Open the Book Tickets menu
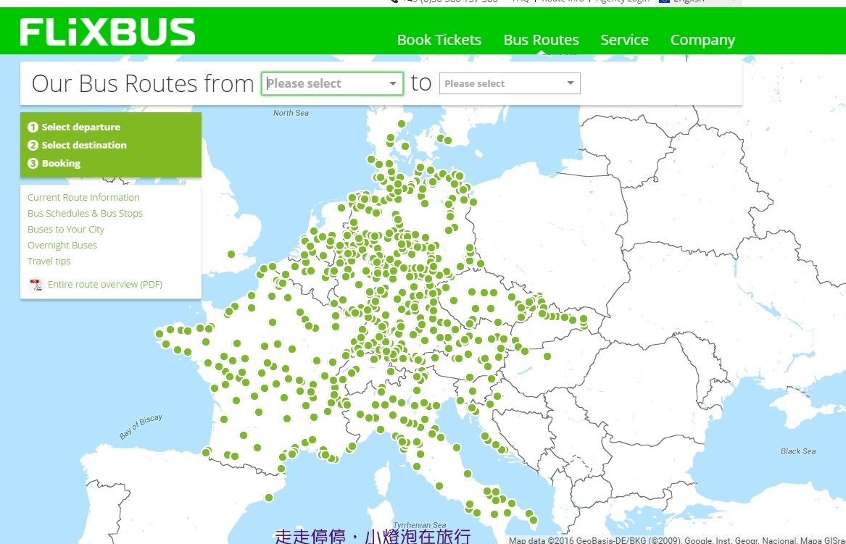Screen dimensions: 846x544 (439, 40)
